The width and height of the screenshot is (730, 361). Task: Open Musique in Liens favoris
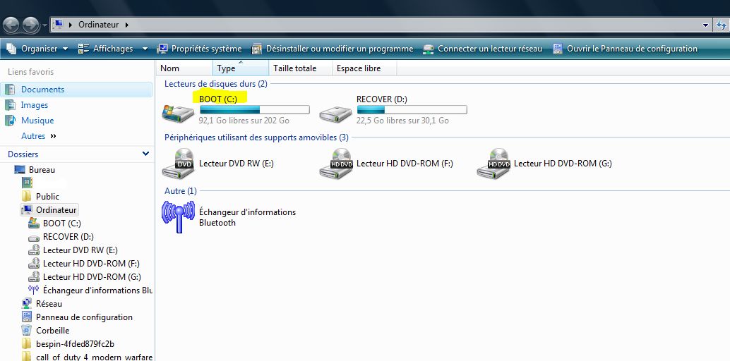(37, 121)
